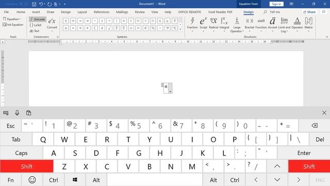Open the Ink Equation tool
Viewport: 330px width, 186px height.
13,25
